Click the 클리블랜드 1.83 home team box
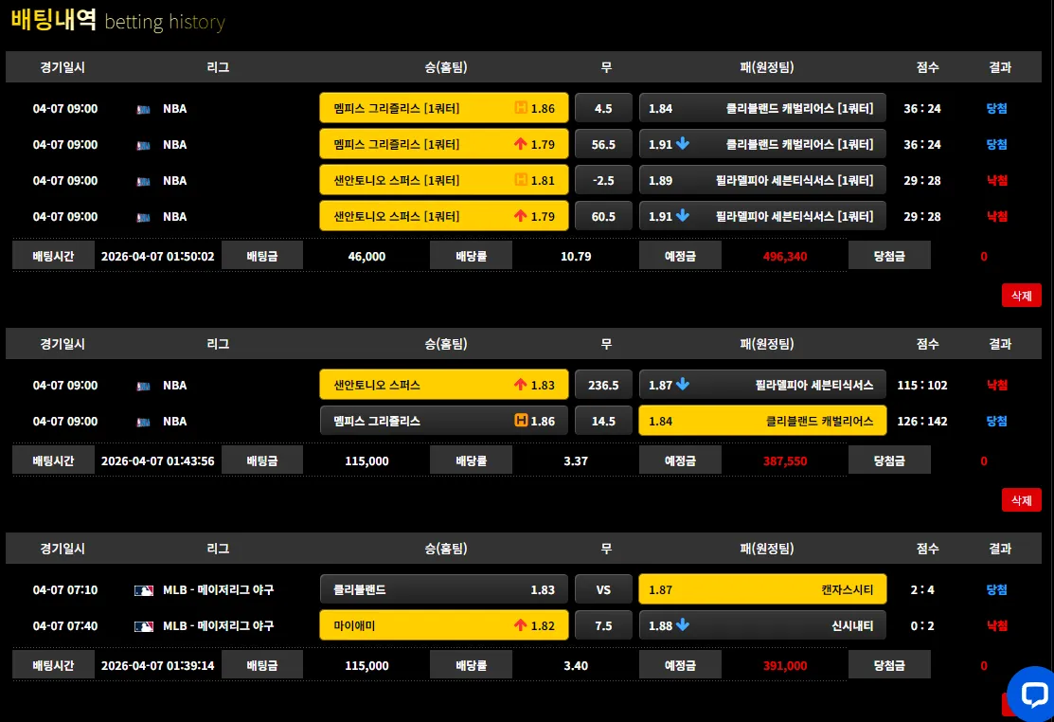 point(443,589)
